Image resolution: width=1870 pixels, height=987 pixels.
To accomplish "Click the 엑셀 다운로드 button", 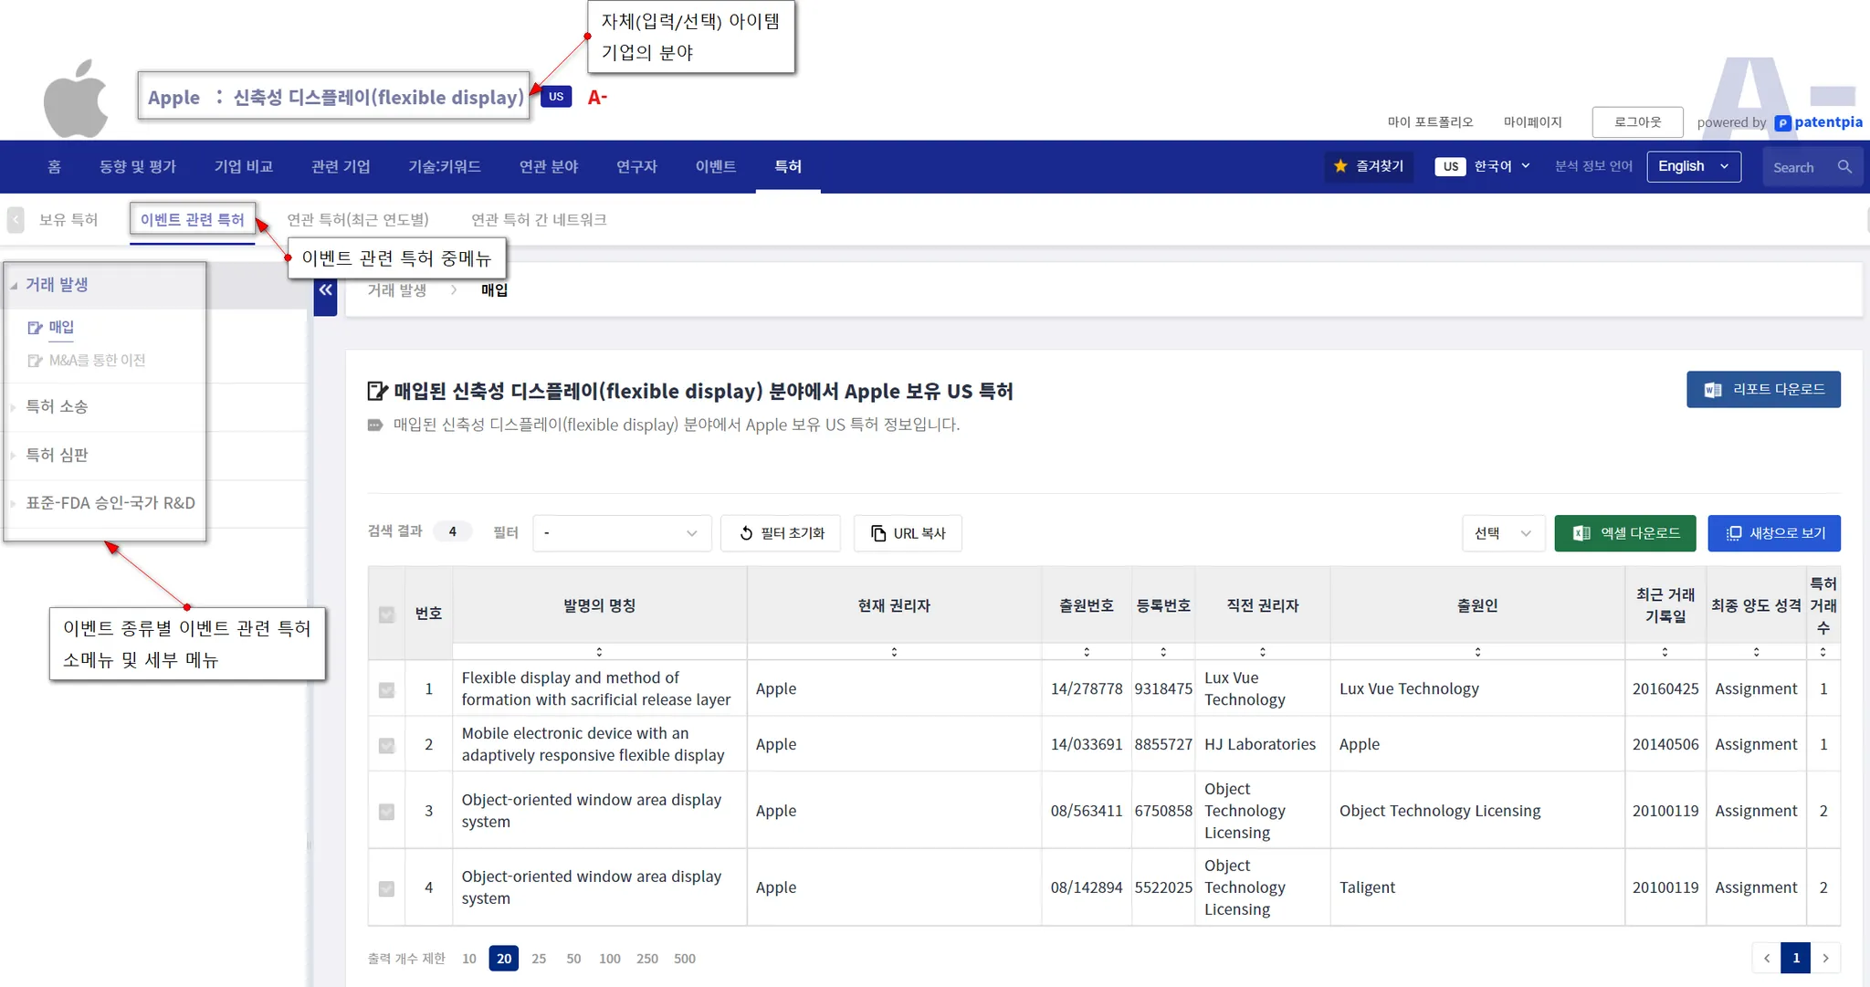I will click(x=1624, y=533).
